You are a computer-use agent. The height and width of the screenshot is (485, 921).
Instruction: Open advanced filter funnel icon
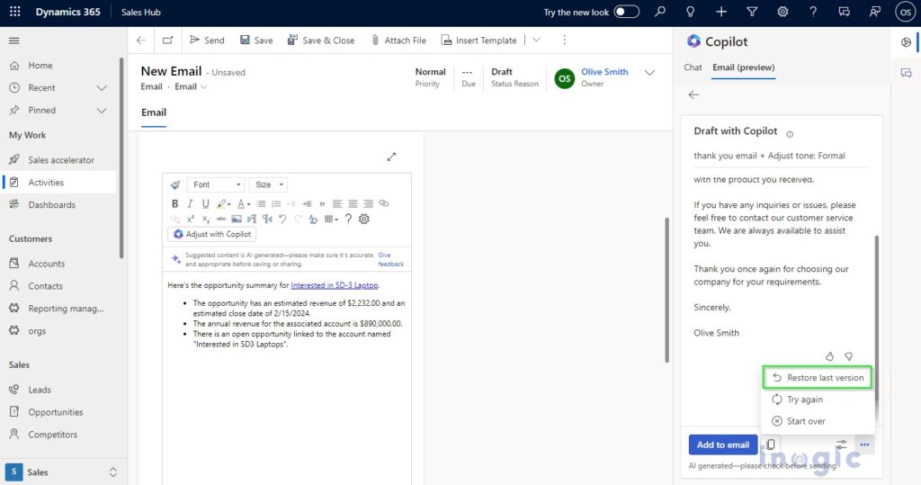[x=752, y=12]
